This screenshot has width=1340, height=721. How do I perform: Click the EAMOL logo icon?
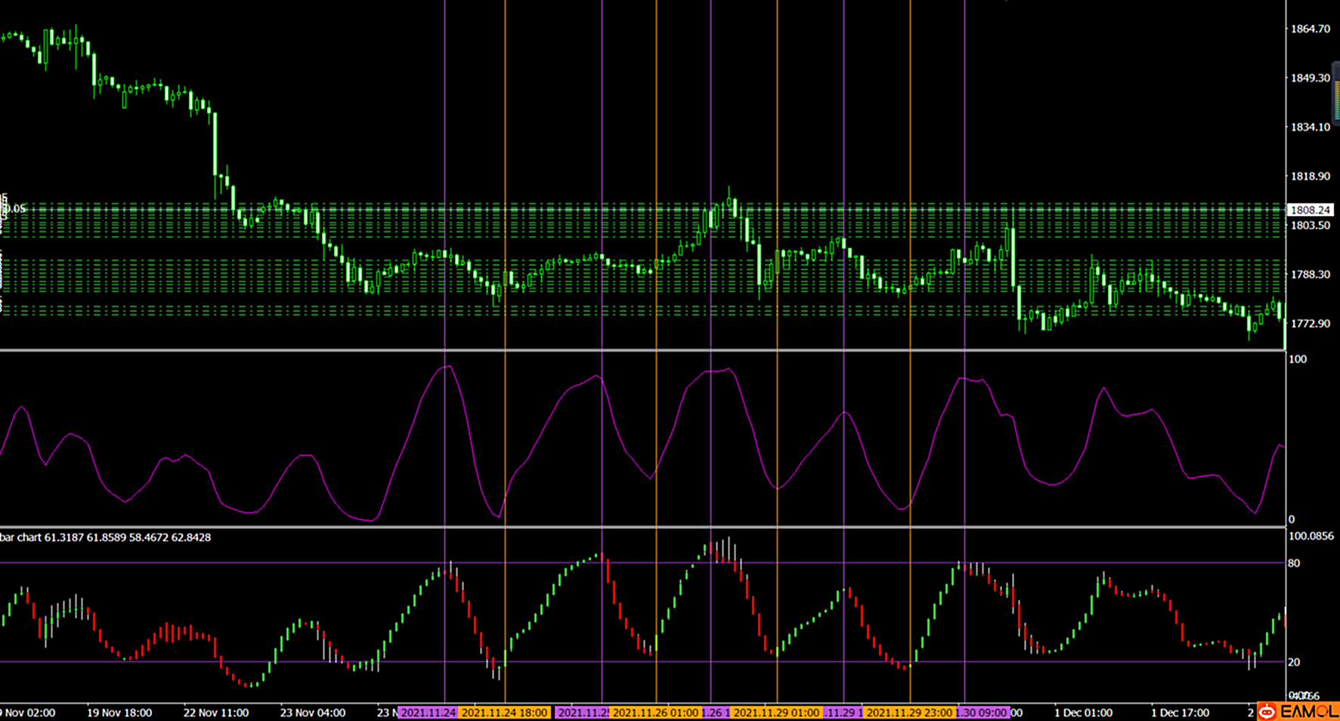pyautogui.click(x=1267, y=712)
